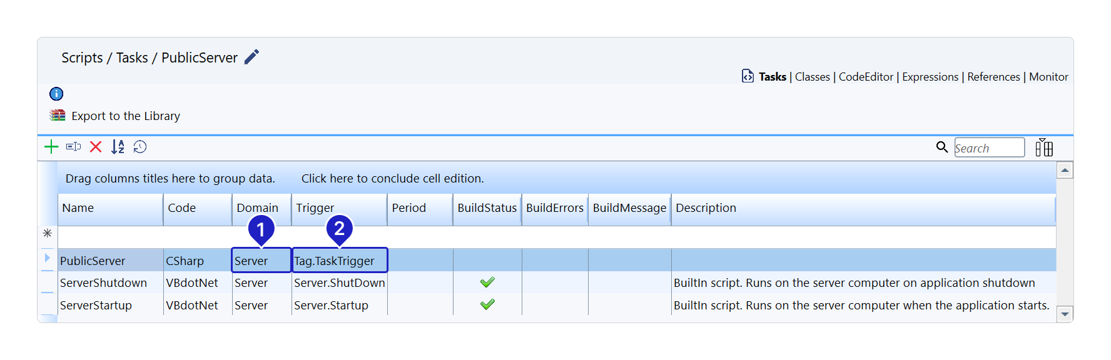
Task: Switch to the Classes tab
Action: coord(812,77)
